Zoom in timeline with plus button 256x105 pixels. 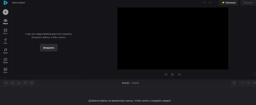[x=248, y=83]
